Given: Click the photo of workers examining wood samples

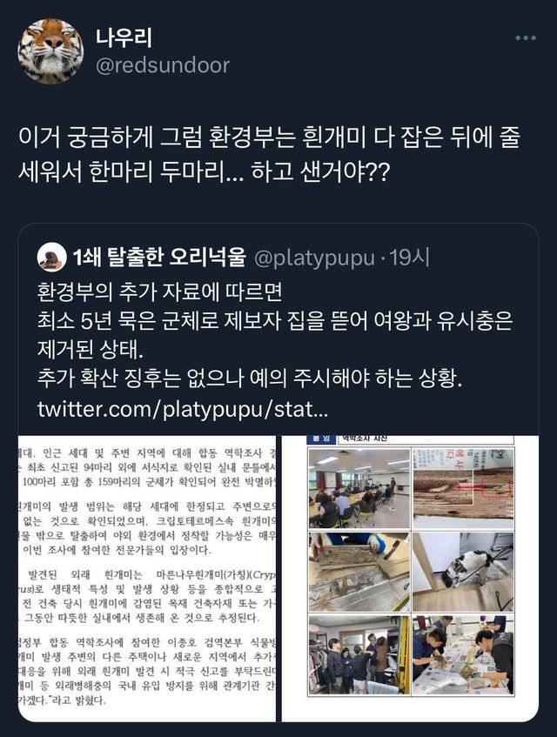Looking at the screenshot, I should coord(463,655).
